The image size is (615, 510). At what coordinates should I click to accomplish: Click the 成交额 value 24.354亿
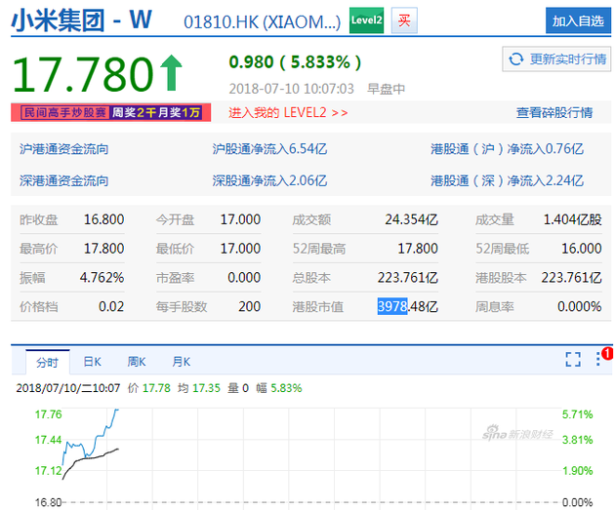click(x=411, y=219)
